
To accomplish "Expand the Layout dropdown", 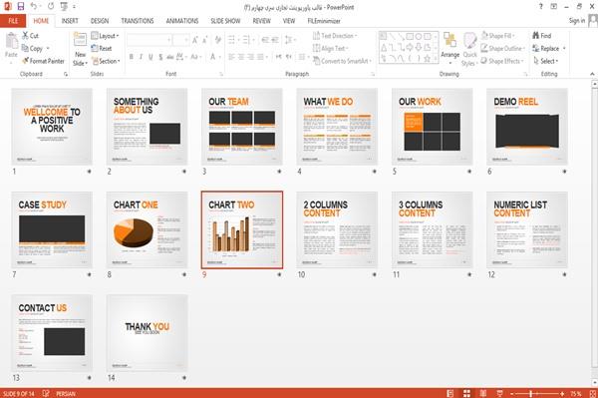I will [x=105, y=36].
